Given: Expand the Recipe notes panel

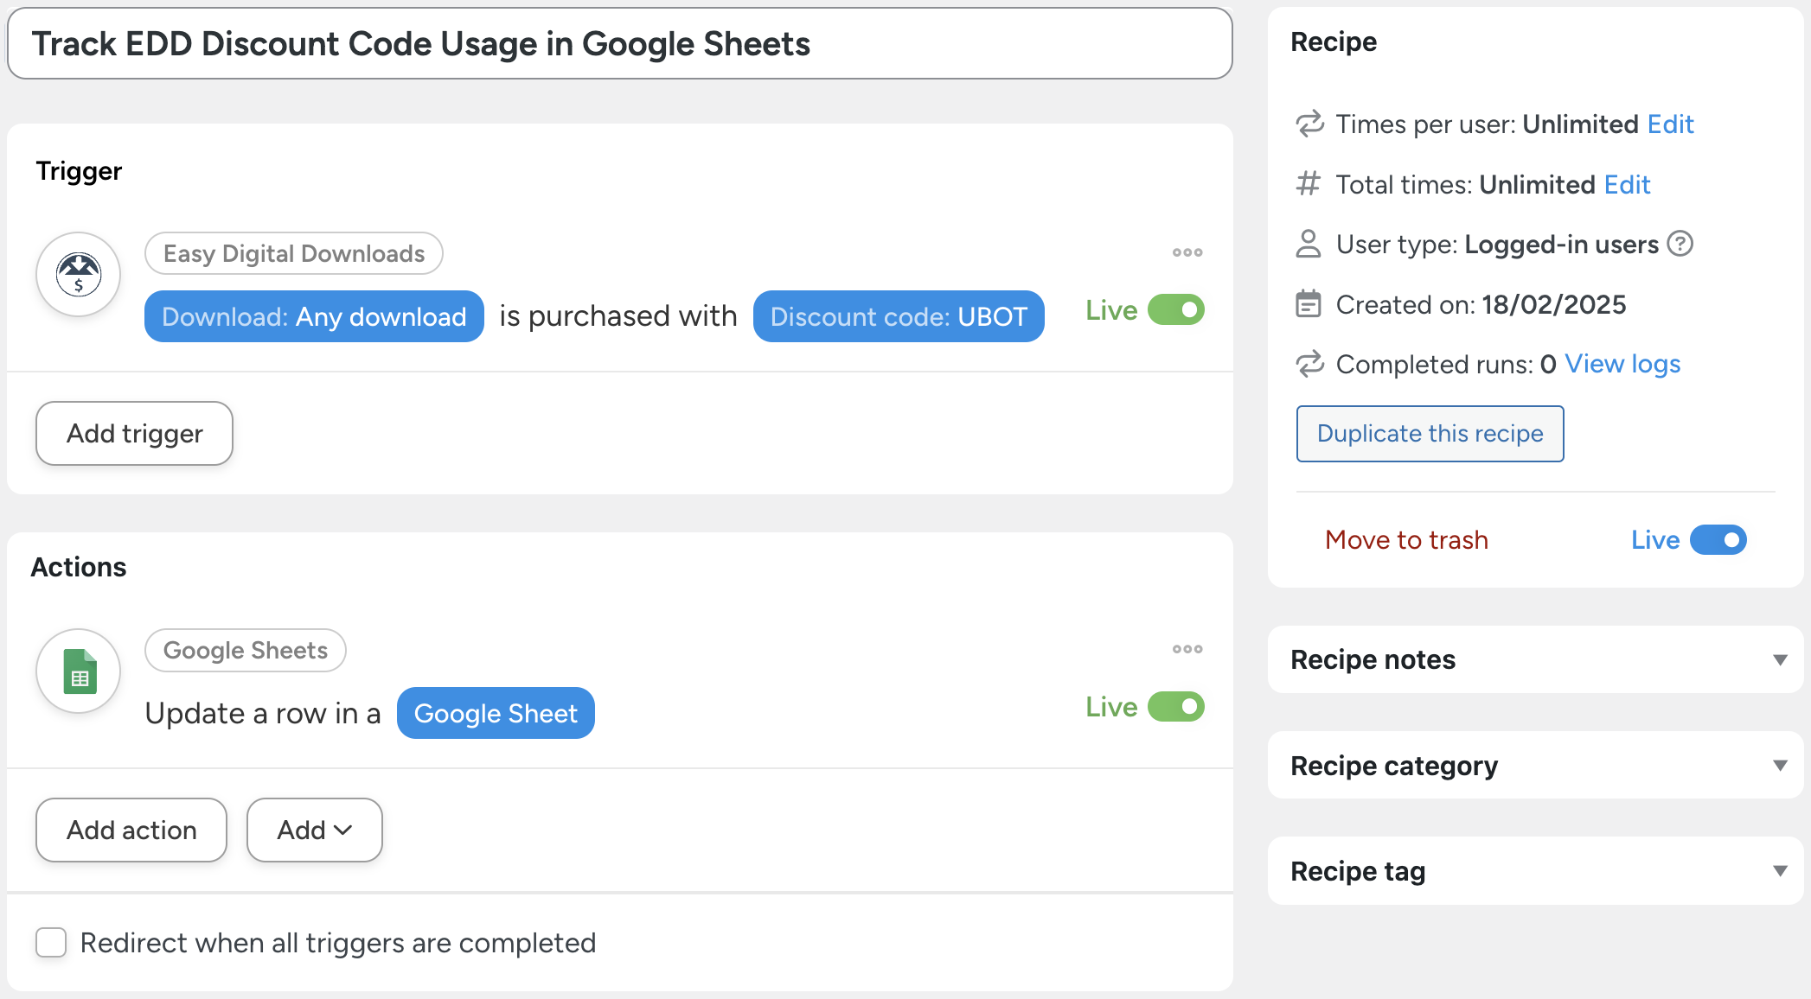Looking at the screenshot, I should click(1779, 660).
